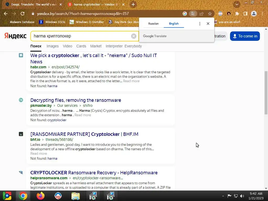Open the extensions puzzle icon

[237, 14]
